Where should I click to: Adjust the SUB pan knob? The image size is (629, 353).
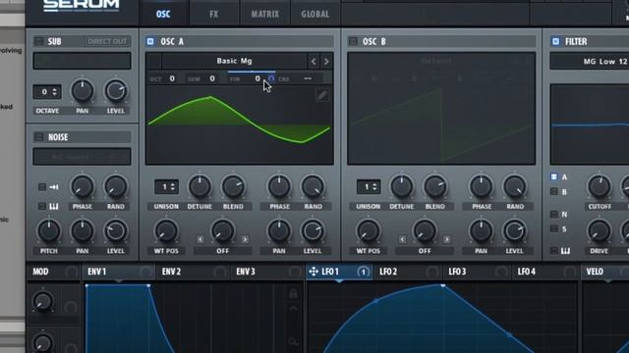[x=83, y=91]
